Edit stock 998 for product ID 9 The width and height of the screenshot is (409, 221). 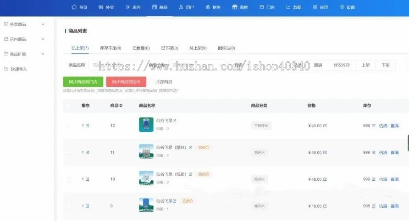coord(374,206)
